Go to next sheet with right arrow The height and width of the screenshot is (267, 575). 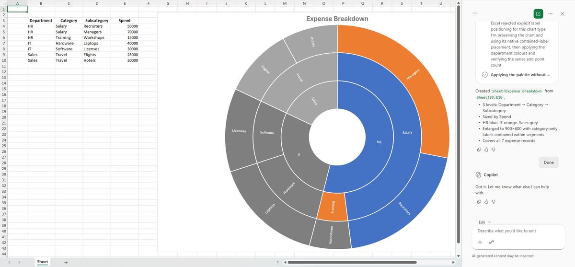[19, 262]
